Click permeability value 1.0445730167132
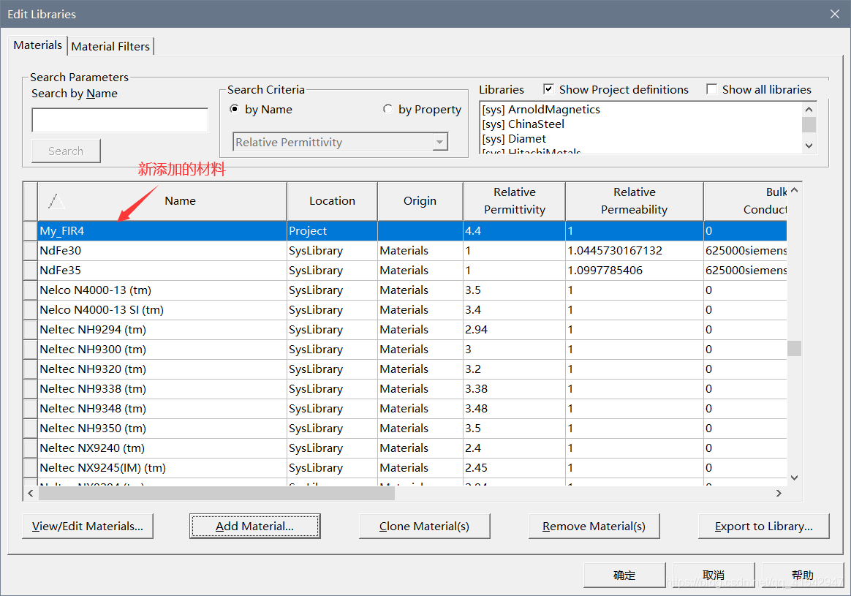Image resolution: width=851 pixels, height=596 pixels. (x=635, y=251)
